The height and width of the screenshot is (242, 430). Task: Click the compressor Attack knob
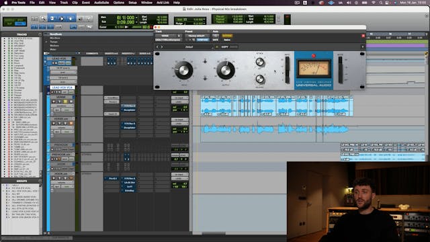point(260,63)
